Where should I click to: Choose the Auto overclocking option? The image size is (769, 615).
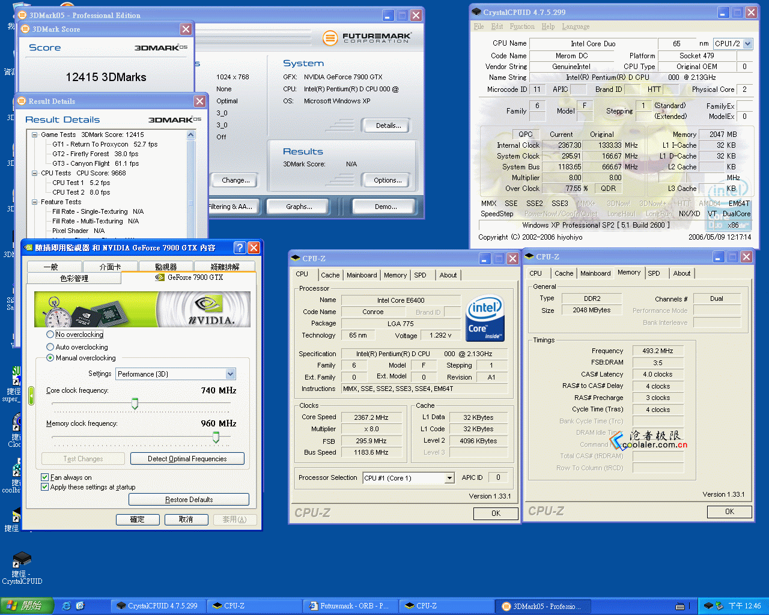50,347
